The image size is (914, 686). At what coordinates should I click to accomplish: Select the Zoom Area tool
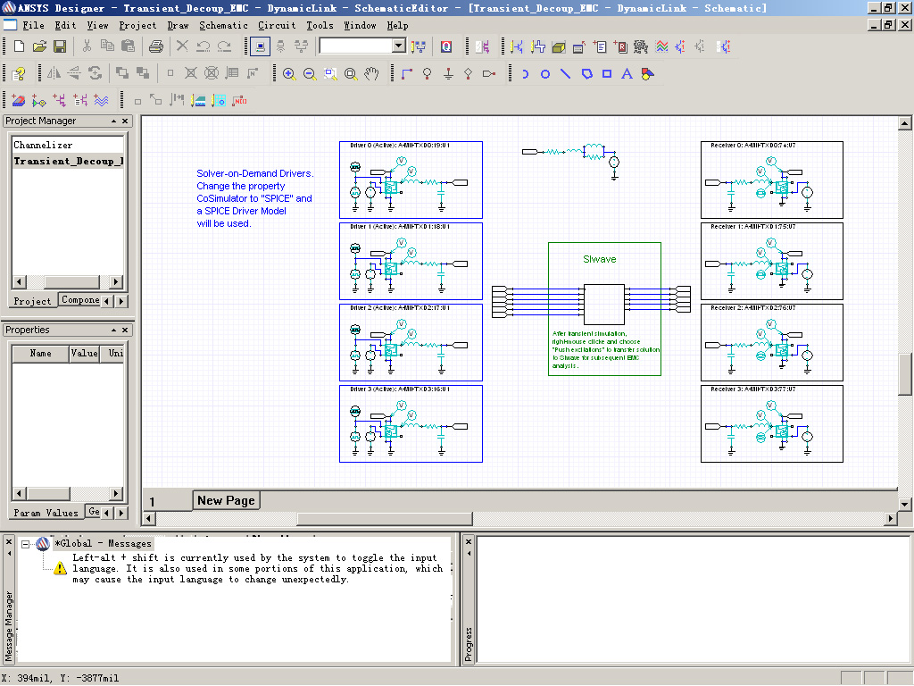click(x=330, y=73)
